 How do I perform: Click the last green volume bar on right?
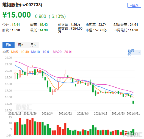[133, 132]
